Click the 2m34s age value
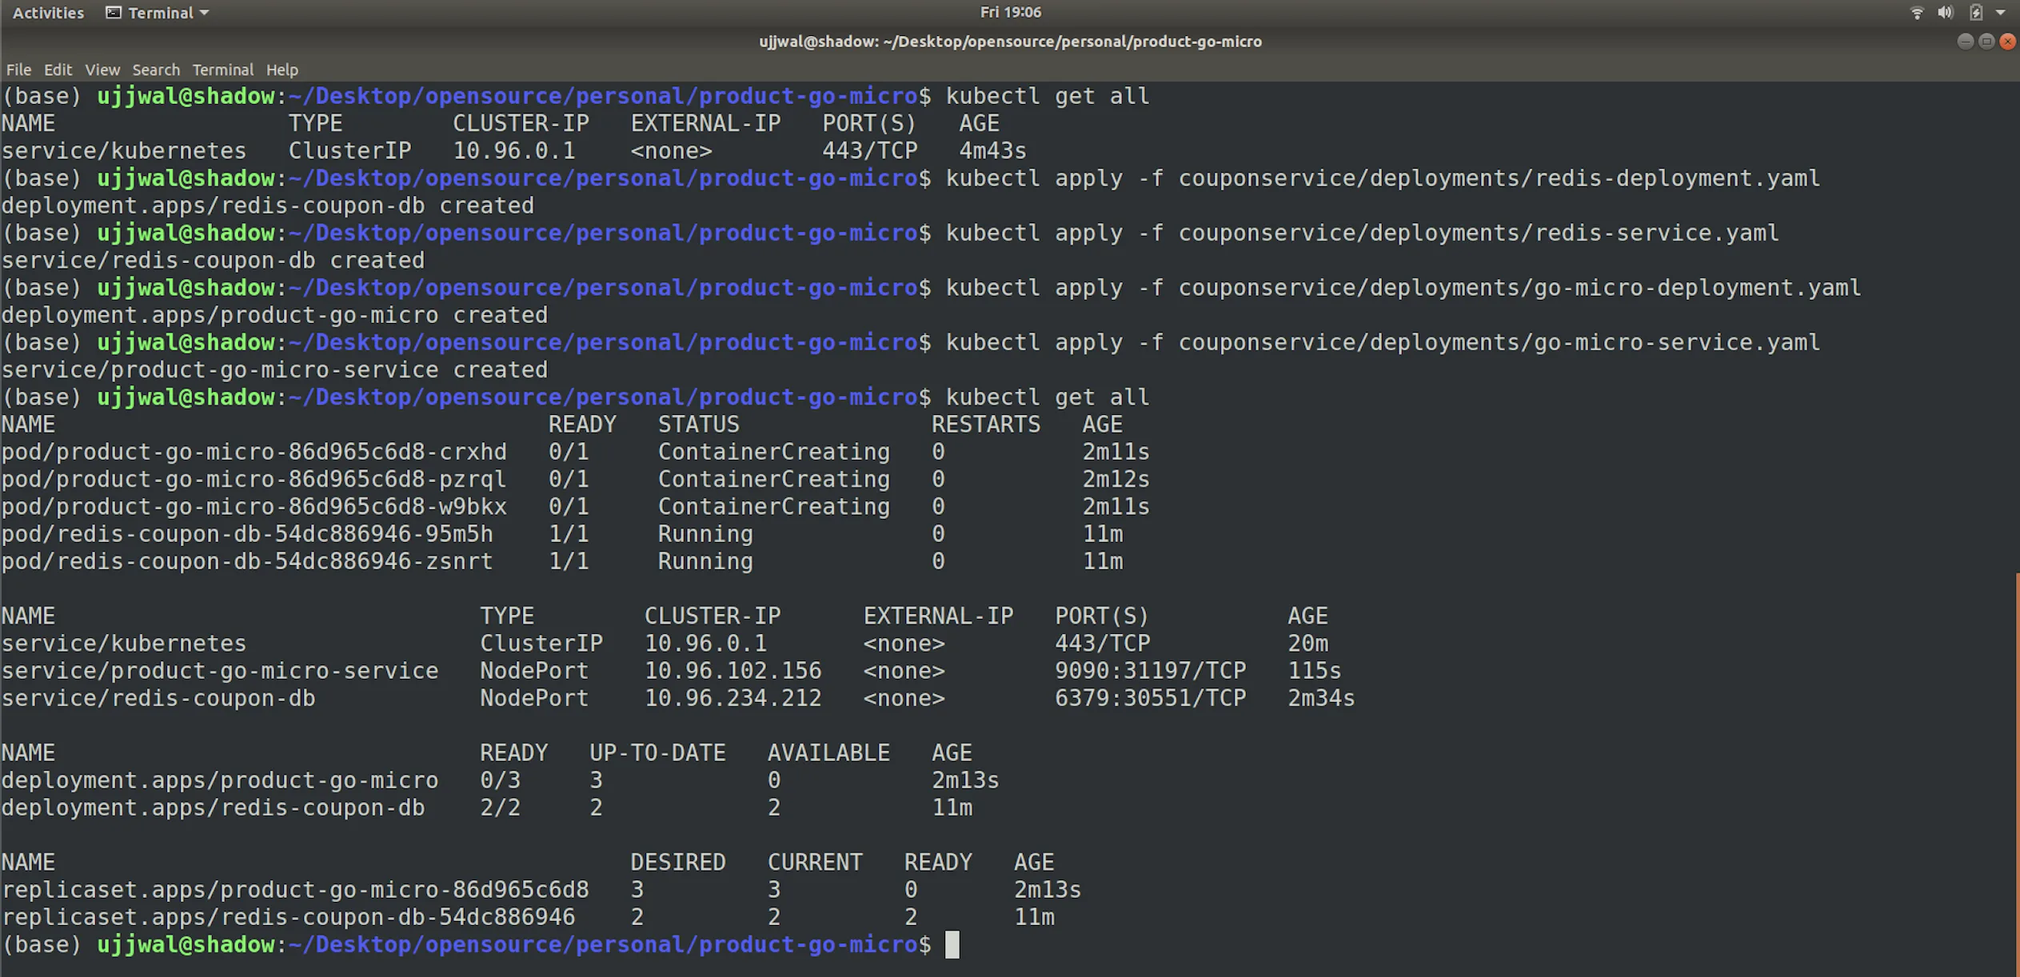 coord(1321,698)
